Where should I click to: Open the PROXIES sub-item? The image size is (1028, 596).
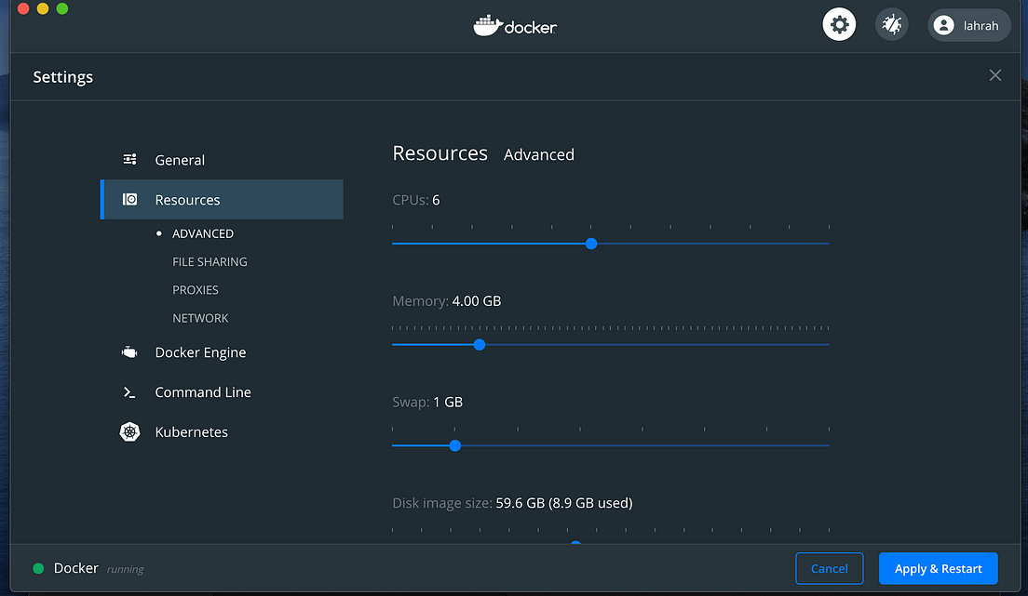point(196,290)
